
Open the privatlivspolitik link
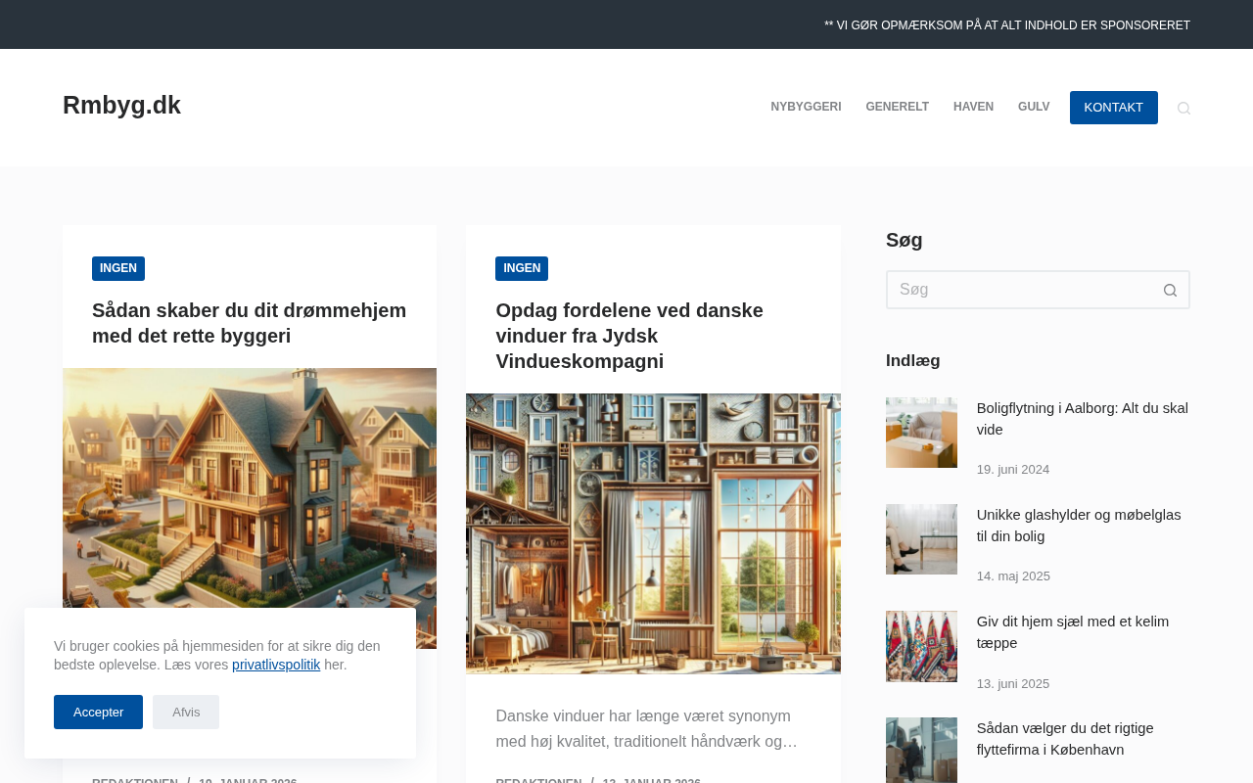[x=276, y=665]
